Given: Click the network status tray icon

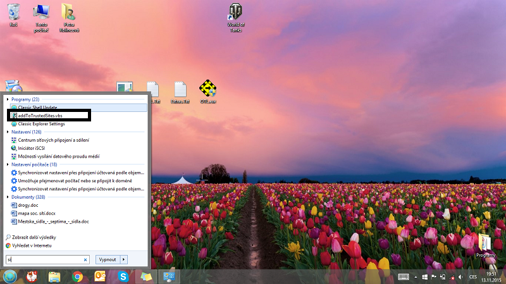Looking at the screenshot, I should [x=452, y=277].
